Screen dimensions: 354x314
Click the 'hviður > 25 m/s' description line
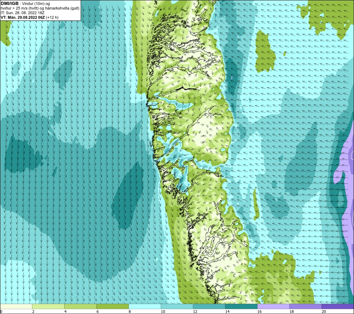(40, 8)
